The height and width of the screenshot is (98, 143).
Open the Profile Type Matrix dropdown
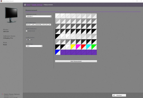pyautogui.click(x=34, y=46)
